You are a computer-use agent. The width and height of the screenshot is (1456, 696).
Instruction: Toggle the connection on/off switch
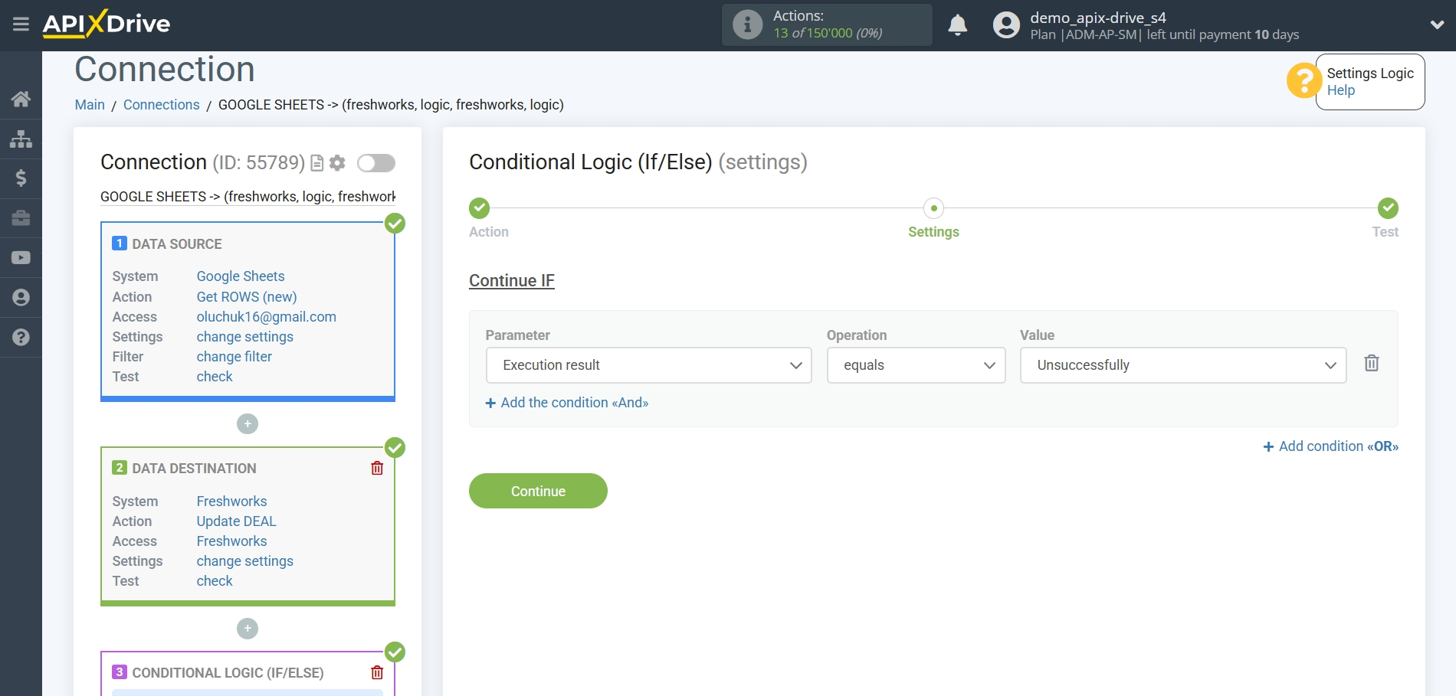pyautogui.click(x=376, y=163)
